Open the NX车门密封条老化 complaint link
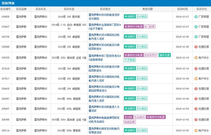 point(105,58)
